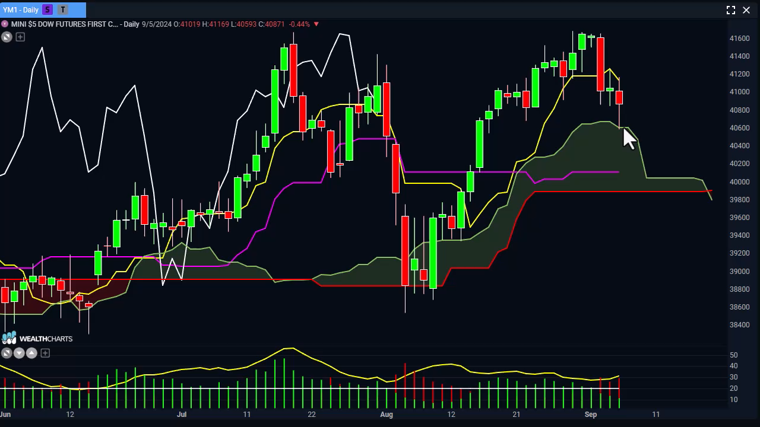Click the -0.44% change value
760x427 pixels.
(x=299, y=24)
